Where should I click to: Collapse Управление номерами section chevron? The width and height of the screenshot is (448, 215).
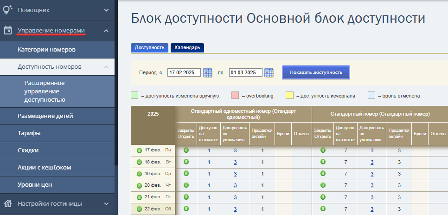[106, 30]
